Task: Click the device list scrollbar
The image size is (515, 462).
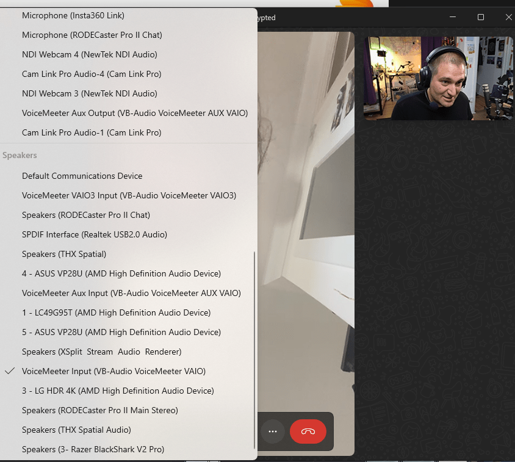Action: coord(254,350)
